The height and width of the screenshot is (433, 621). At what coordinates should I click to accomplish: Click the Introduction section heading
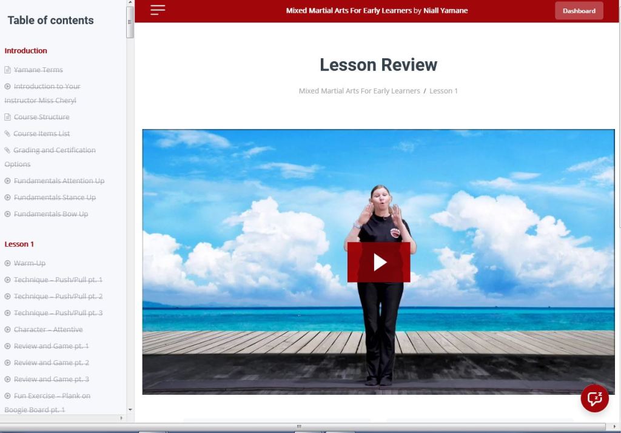25,50
